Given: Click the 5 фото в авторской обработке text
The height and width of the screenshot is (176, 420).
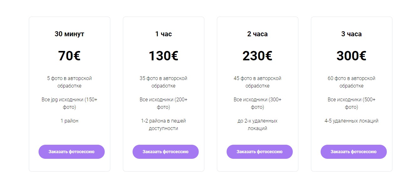Looking at the screenshot, I should point(70,82).
